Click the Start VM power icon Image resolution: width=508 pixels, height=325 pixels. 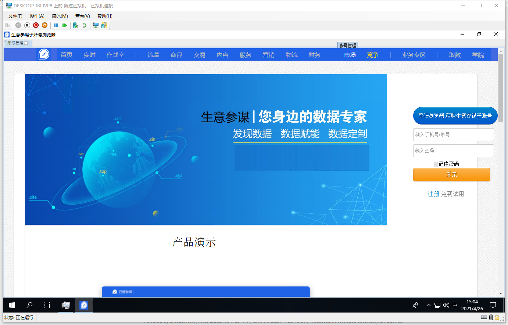pos(18,25)
